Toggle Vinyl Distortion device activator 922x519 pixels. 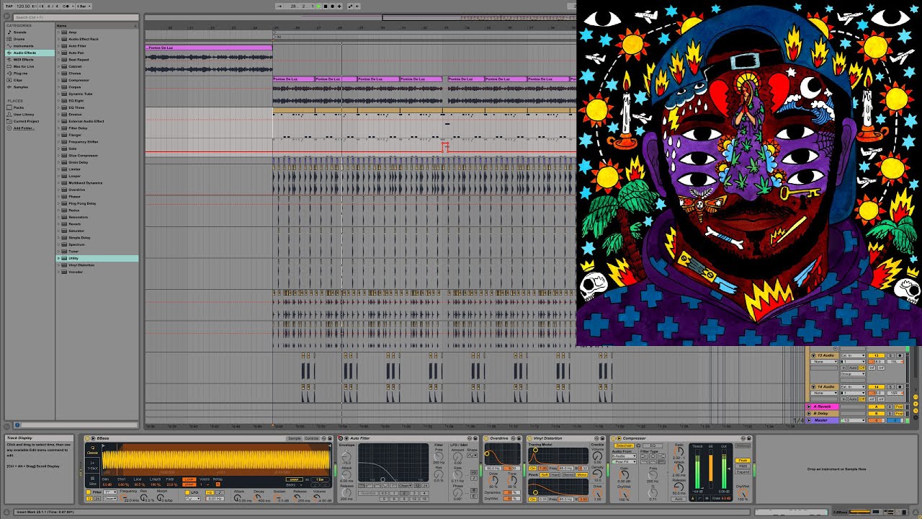(x=529, y=438)
